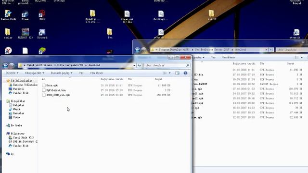Open Belgeler library in the sidebar
This screenshot has height=173, width=308.
pyautogui.click(x=16, y=105)
